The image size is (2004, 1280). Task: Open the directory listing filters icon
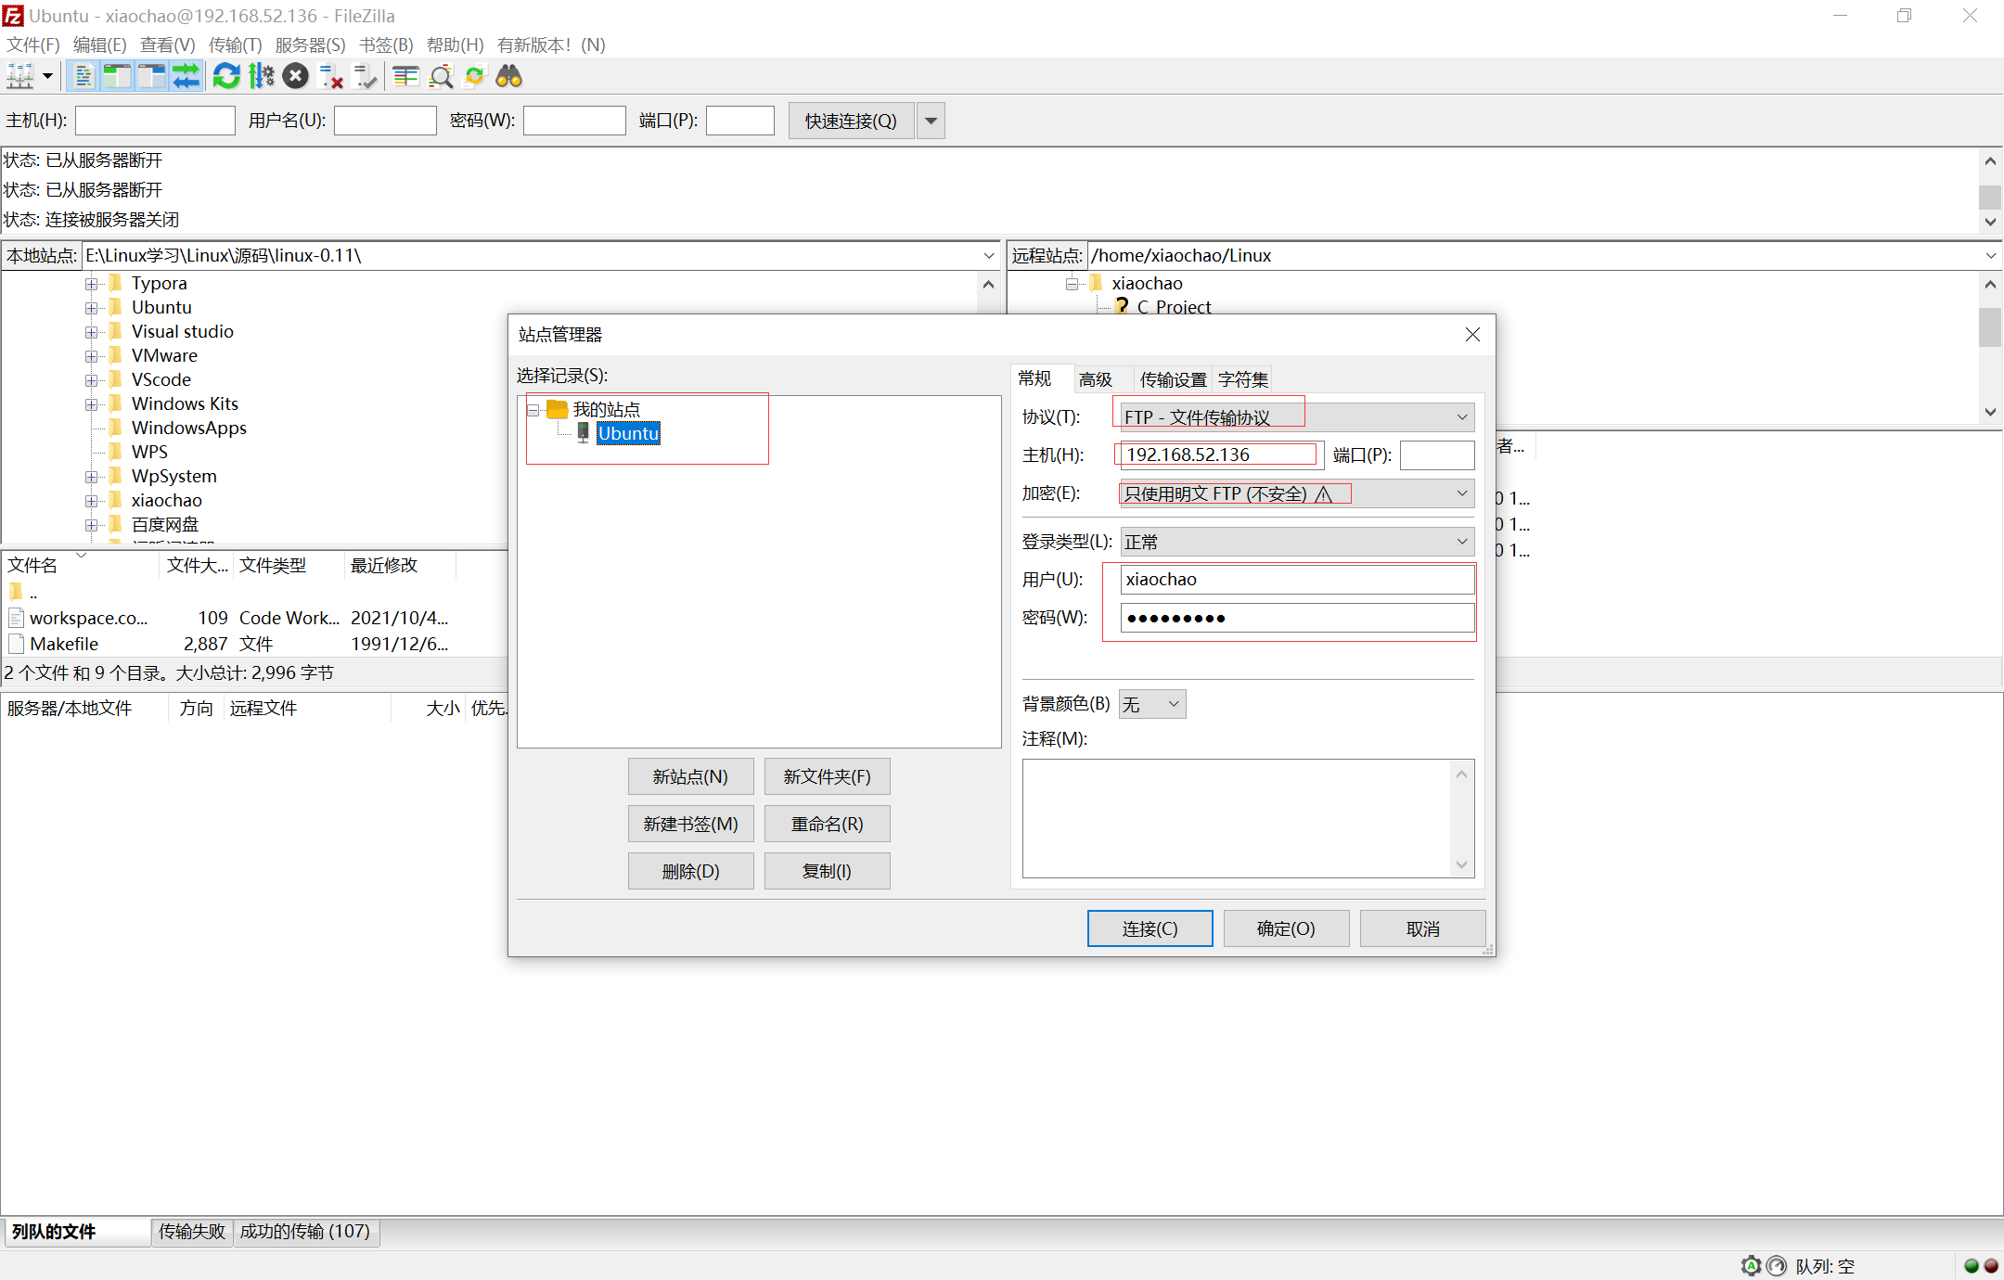click(405, 76)
